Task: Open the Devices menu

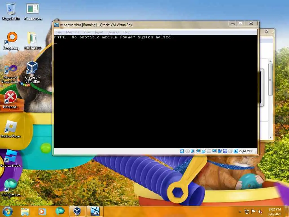Action: tap(113, 32)
